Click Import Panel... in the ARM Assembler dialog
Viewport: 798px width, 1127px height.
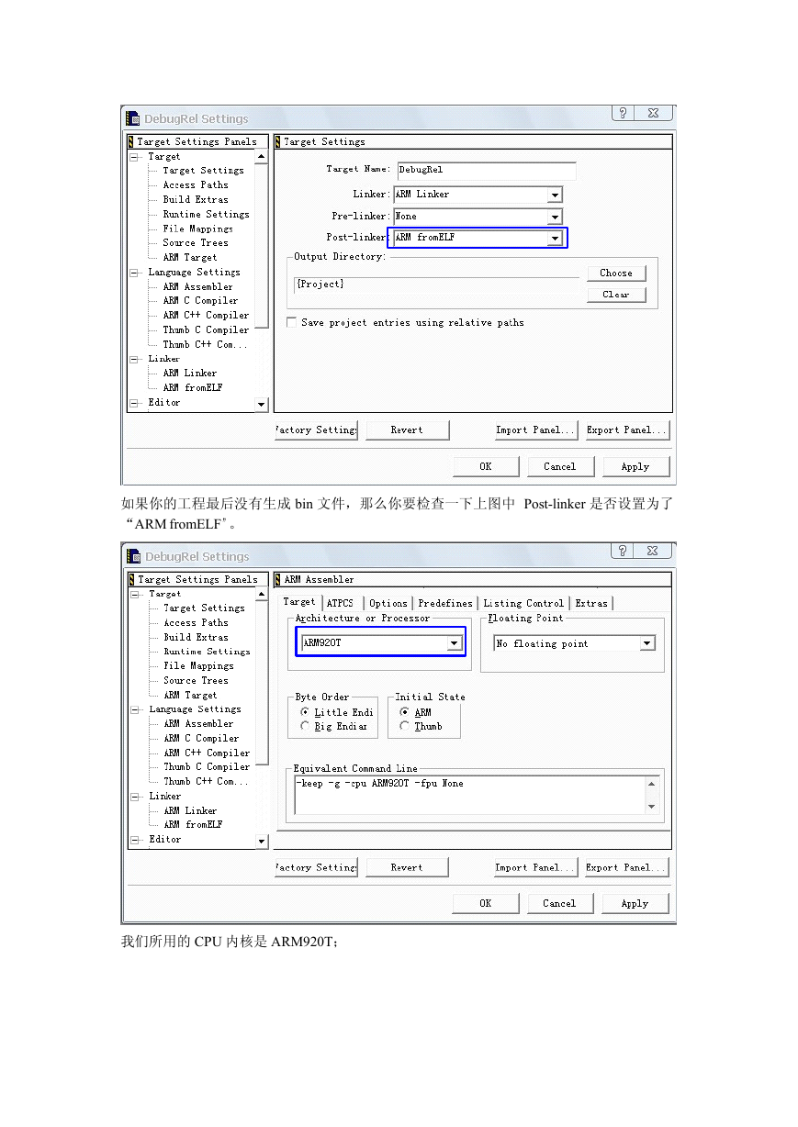(x=535, y=867)
